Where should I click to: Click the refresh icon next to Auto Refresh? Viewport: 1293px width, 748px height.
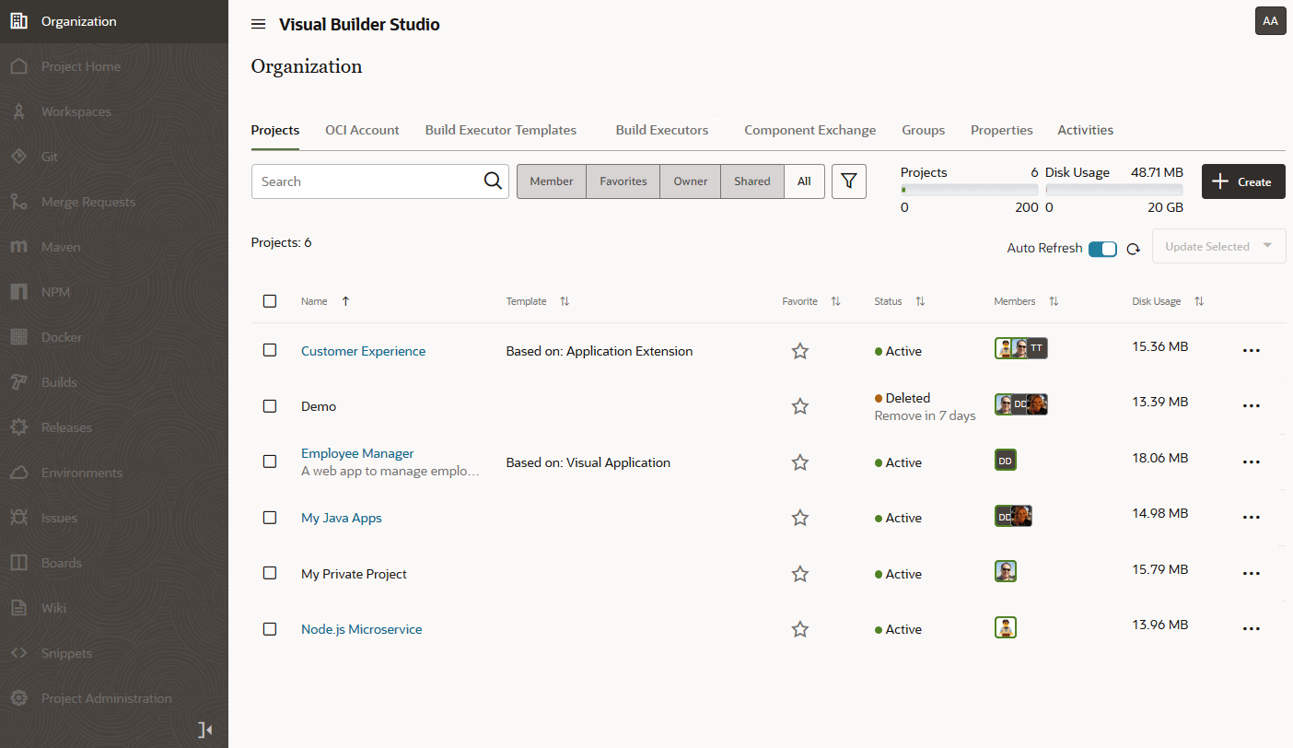(1134, 249)
